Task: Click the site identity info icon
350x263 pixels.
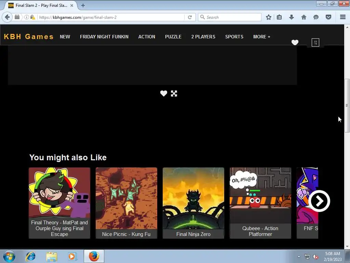Action: click(x=26, y=17)
